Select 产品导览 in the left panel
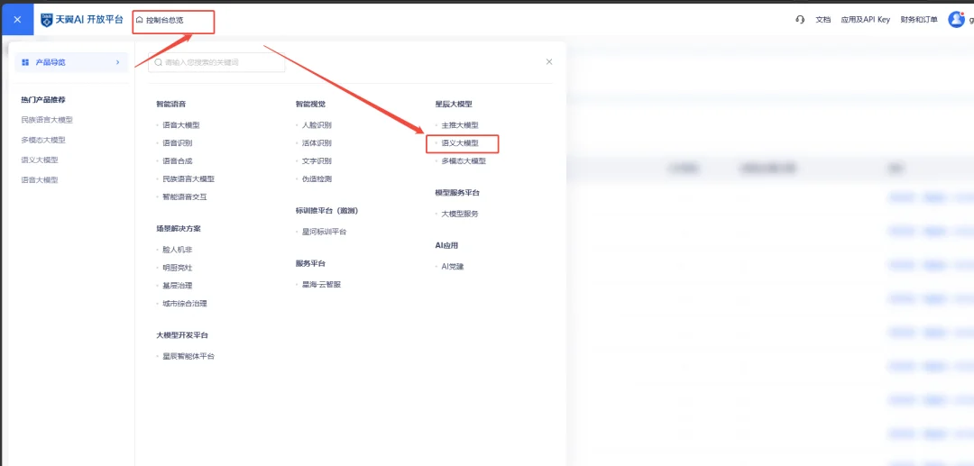 pyautogui.click(x=71, y=62)
